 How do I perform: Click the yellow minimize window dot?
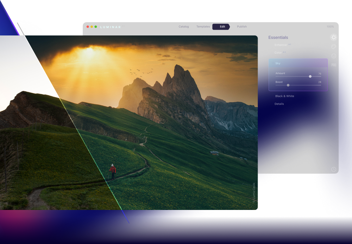tap(92, 27)
